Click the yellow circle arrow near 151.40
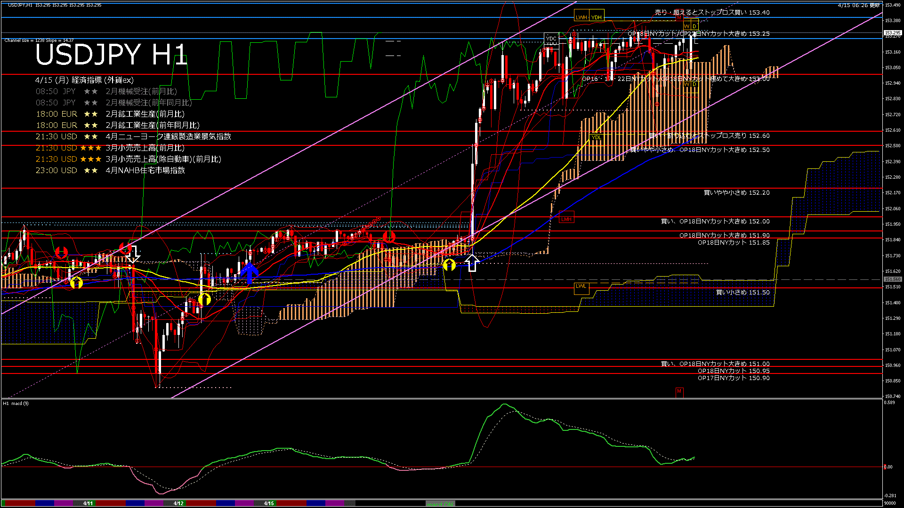The image size is (904, 508). 204,299
